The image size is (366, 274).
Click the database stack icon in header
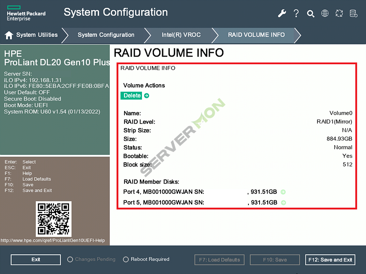354,13
